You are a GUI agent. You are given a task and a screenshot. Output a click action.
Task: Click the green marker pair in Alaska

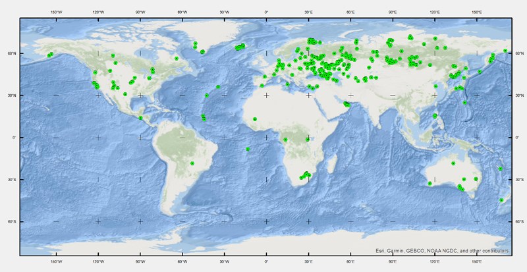(51, 55)
